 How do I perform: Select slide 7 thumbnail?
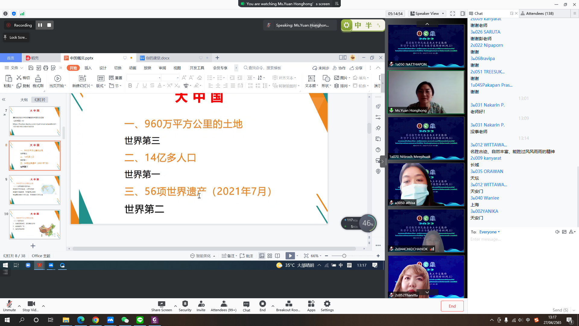[35, 121]
